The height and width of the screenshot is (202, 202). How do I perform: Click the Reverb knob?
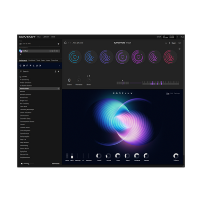pyautogui.click(x=146, y=156)
